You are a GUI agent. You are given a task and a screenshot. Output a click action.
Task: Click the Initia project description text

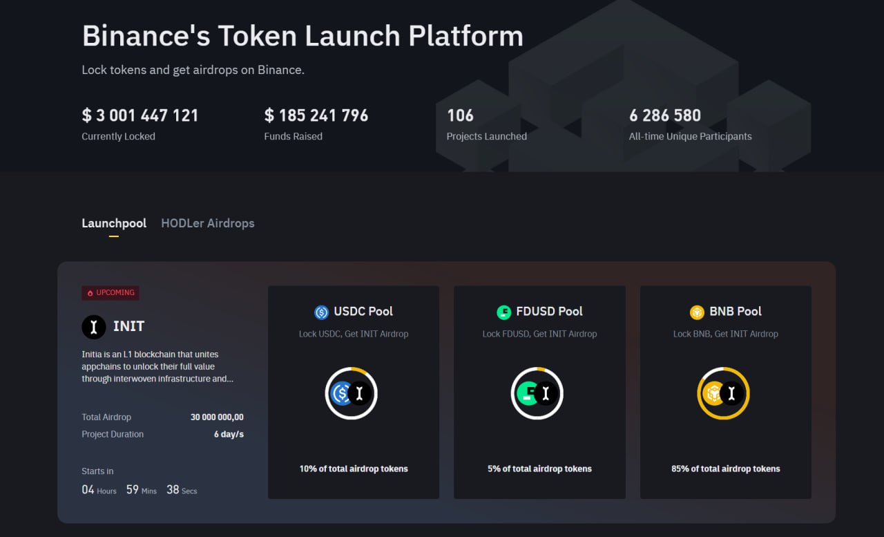pyautogui.click(x=157, y=366)
